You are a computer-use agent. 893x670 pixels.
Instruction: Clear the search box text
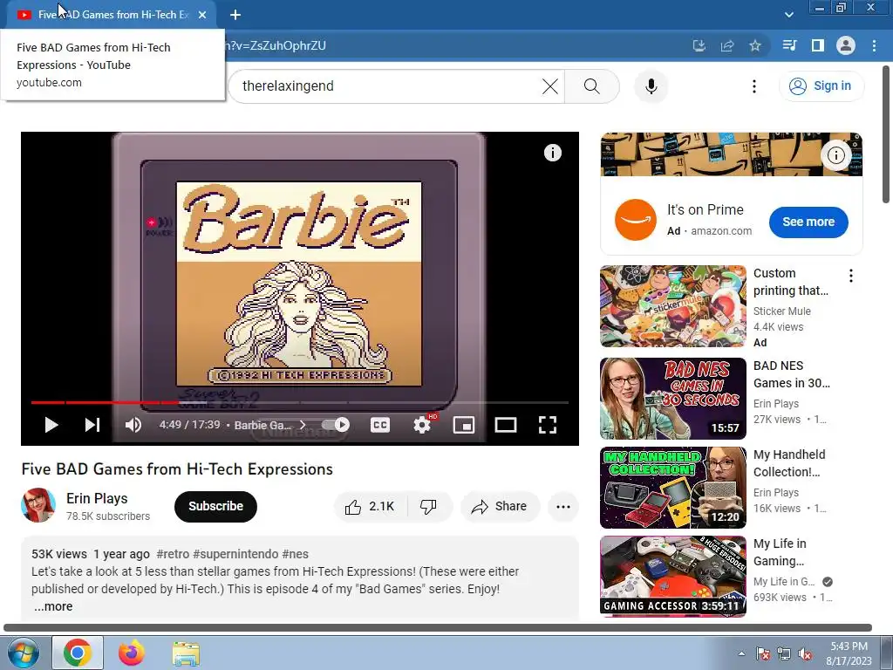click(550, 86)
